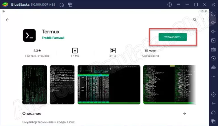This screenshot has height=126, width=218.
Task: Toggle fullscreen mode in the sidebar
Action: [x=213, y=14]
